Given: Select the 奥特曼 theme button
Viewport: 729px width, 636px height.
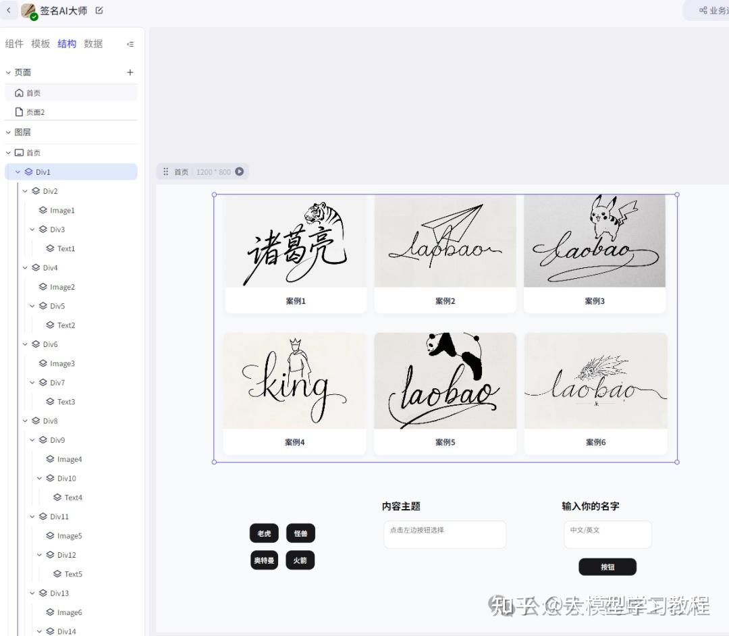Looking at the screenshot, I should 264,560.
